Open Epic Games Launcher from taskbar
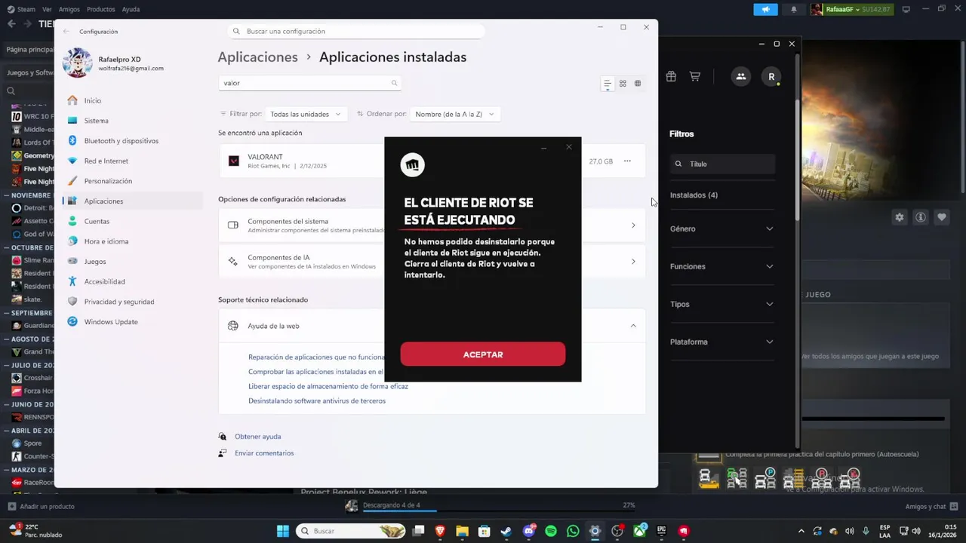The height and width of the screenshot is (543, 966). [x=662, y=531]
